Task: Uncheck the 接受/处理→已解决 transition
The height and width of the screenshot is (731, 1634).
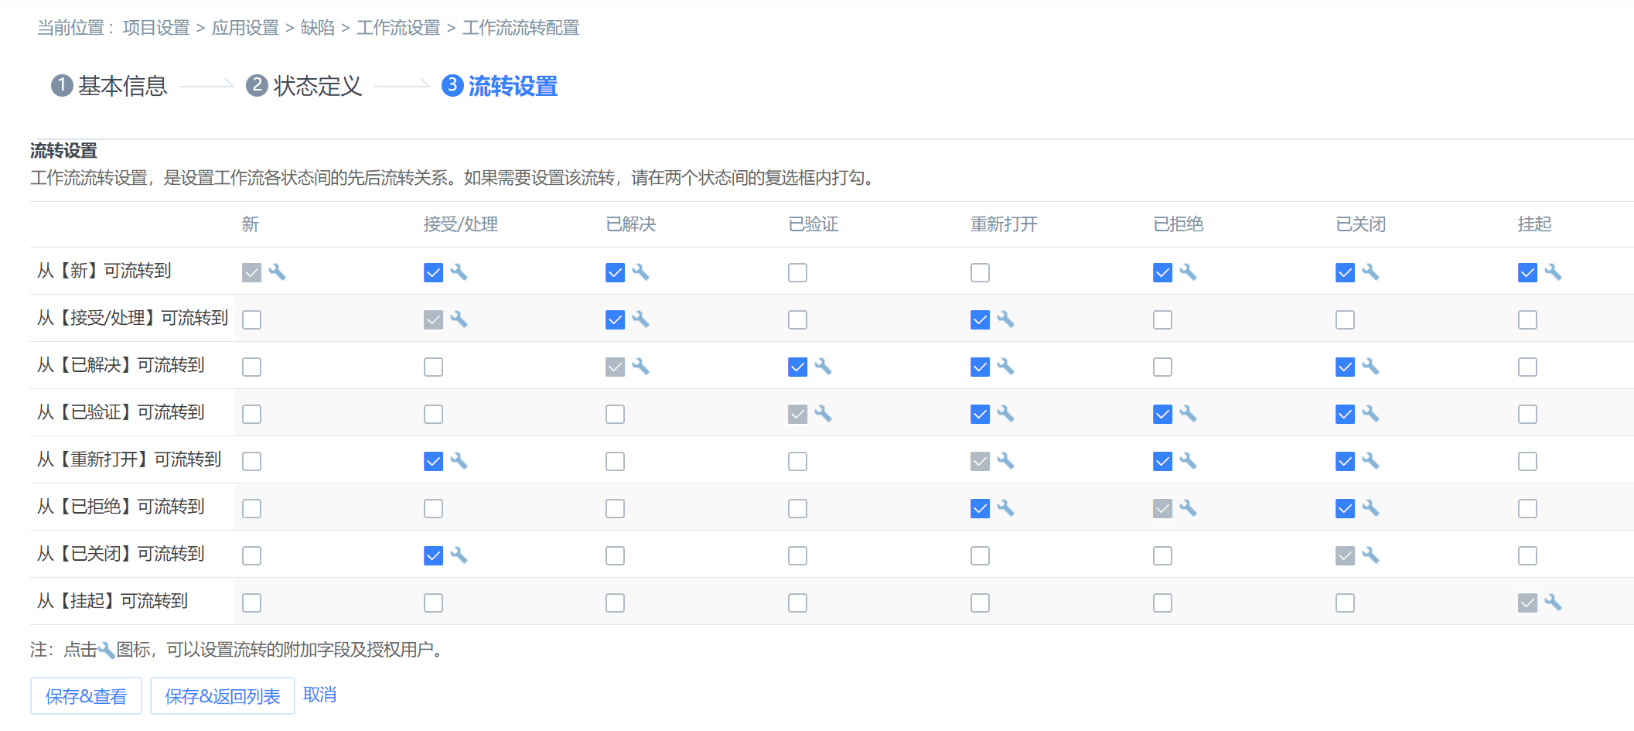Action: coord(615,319)
